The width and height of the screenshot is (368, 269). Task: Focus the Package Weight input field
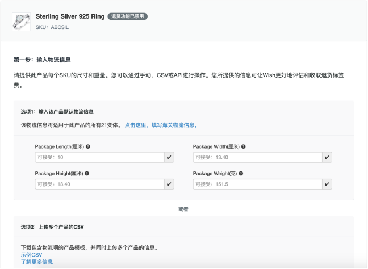click(257, 184)
